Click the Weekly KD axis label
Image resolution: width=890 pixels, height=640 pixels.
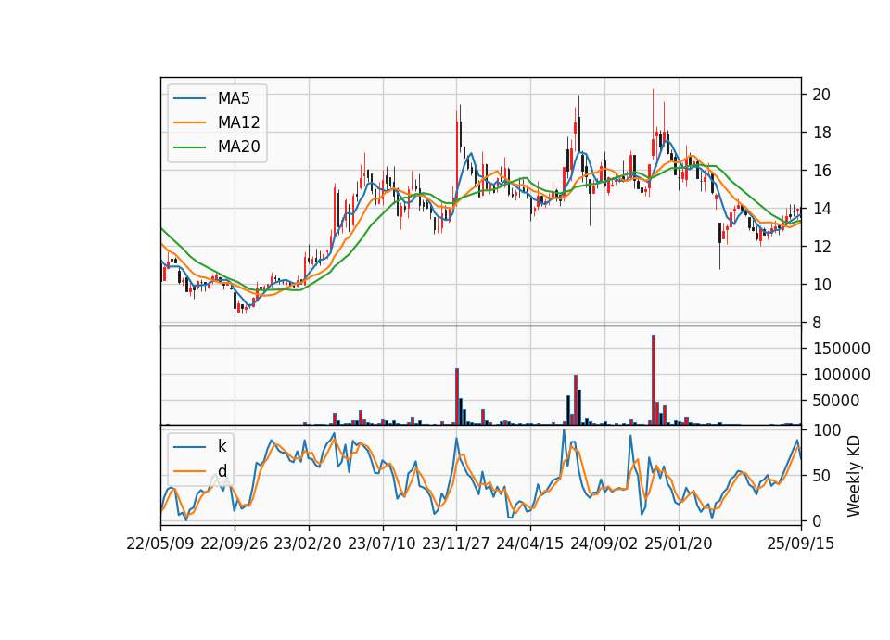pos(854,476)
